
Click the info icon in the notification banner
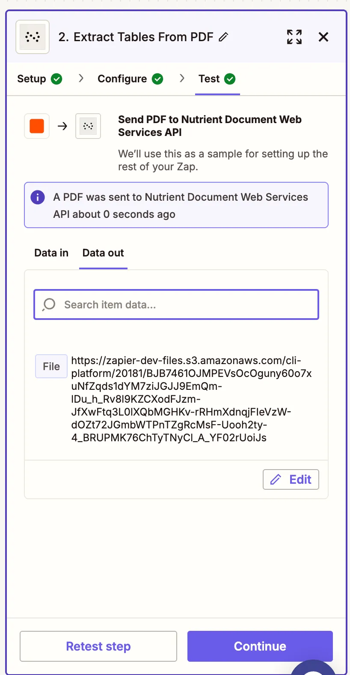click(37, 197)
